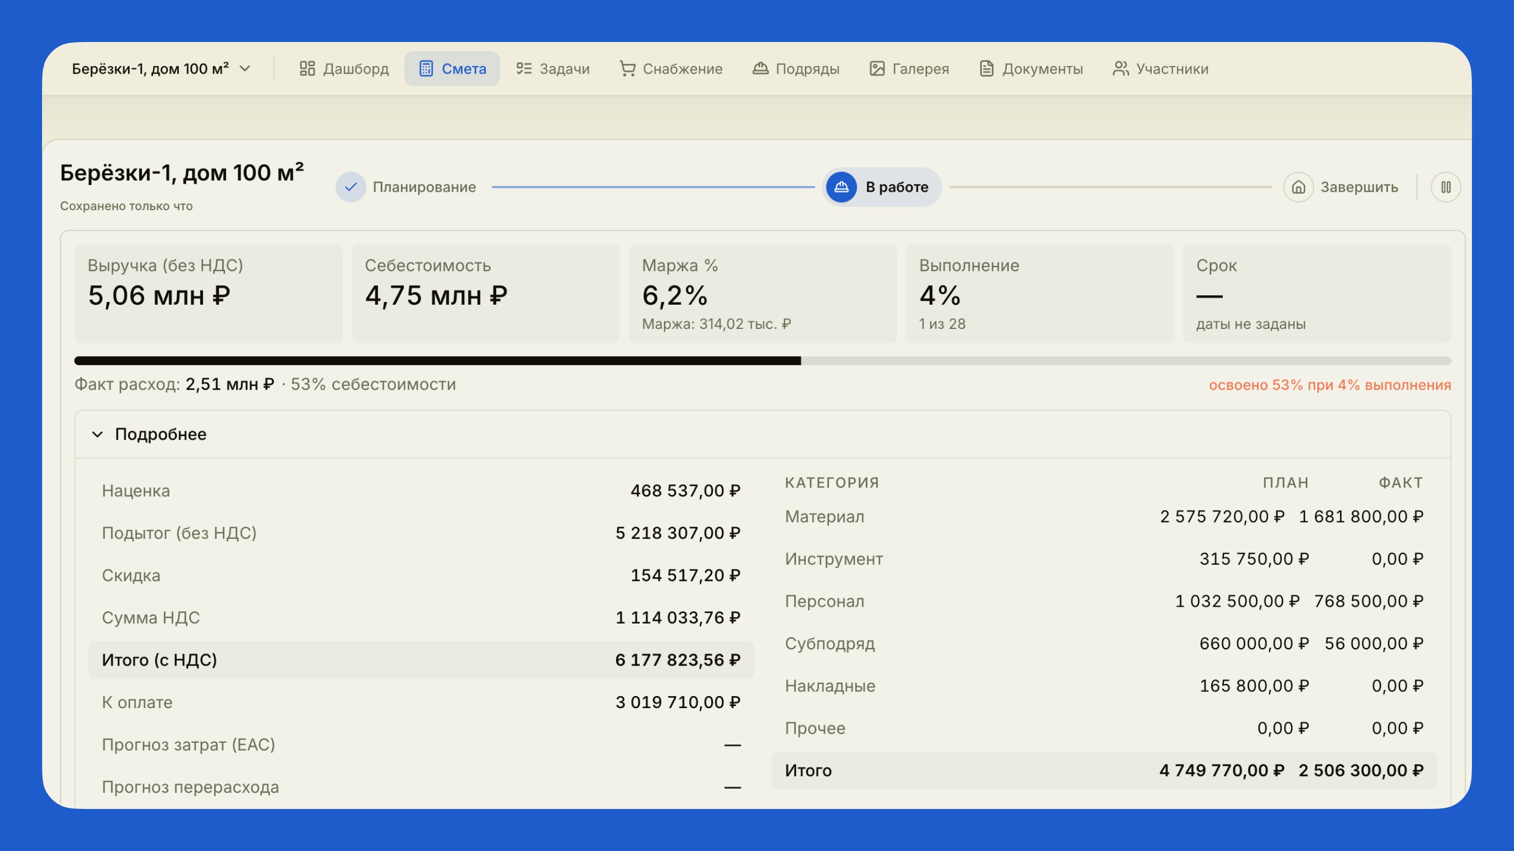Click the Завершить button
Screen dimensions: 1514x851
1341,188
